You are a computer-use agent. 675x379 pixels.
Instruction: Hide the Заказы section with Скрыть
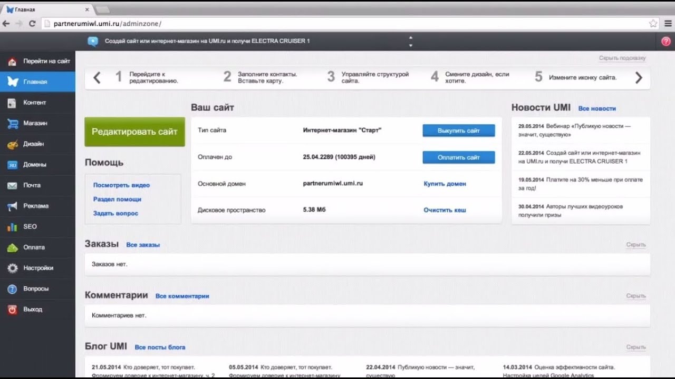(636, 245)
